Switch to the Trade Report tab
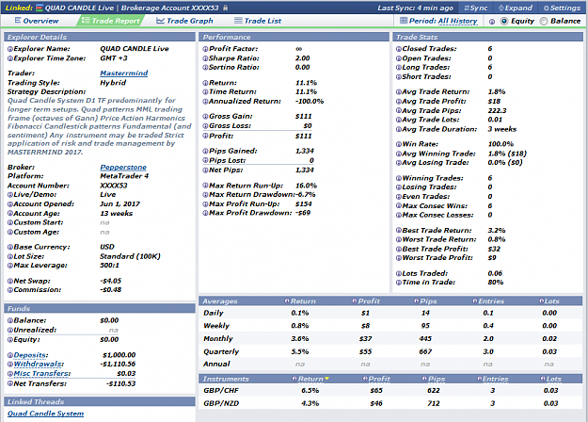This screenshot has width=588, height=422. pos(111,21)
